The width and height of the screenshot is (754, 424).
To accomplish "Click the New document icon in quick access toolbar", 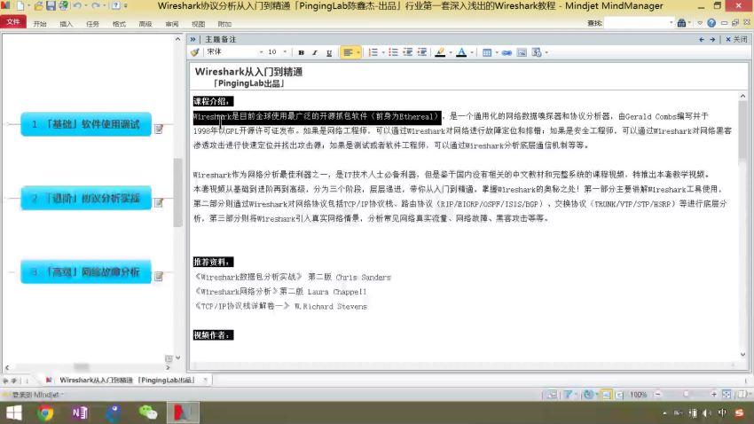I will [20, 6].
